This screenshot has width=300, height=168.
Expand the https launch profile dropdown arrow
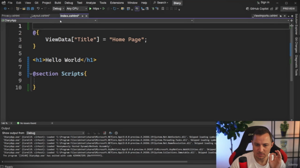[x=100, y=9]
